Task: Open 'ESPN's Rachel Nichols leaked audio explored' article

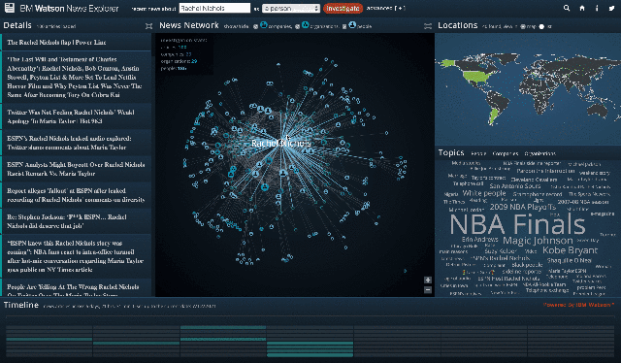Action: (76, 143)
